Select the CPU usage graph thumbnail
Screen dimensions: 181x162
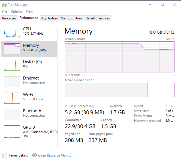pyautogui.click(x=12, y=33)
